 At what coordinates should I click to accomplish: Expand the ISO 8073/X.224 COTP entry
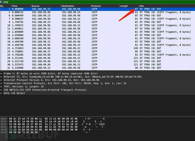point(2,90)
